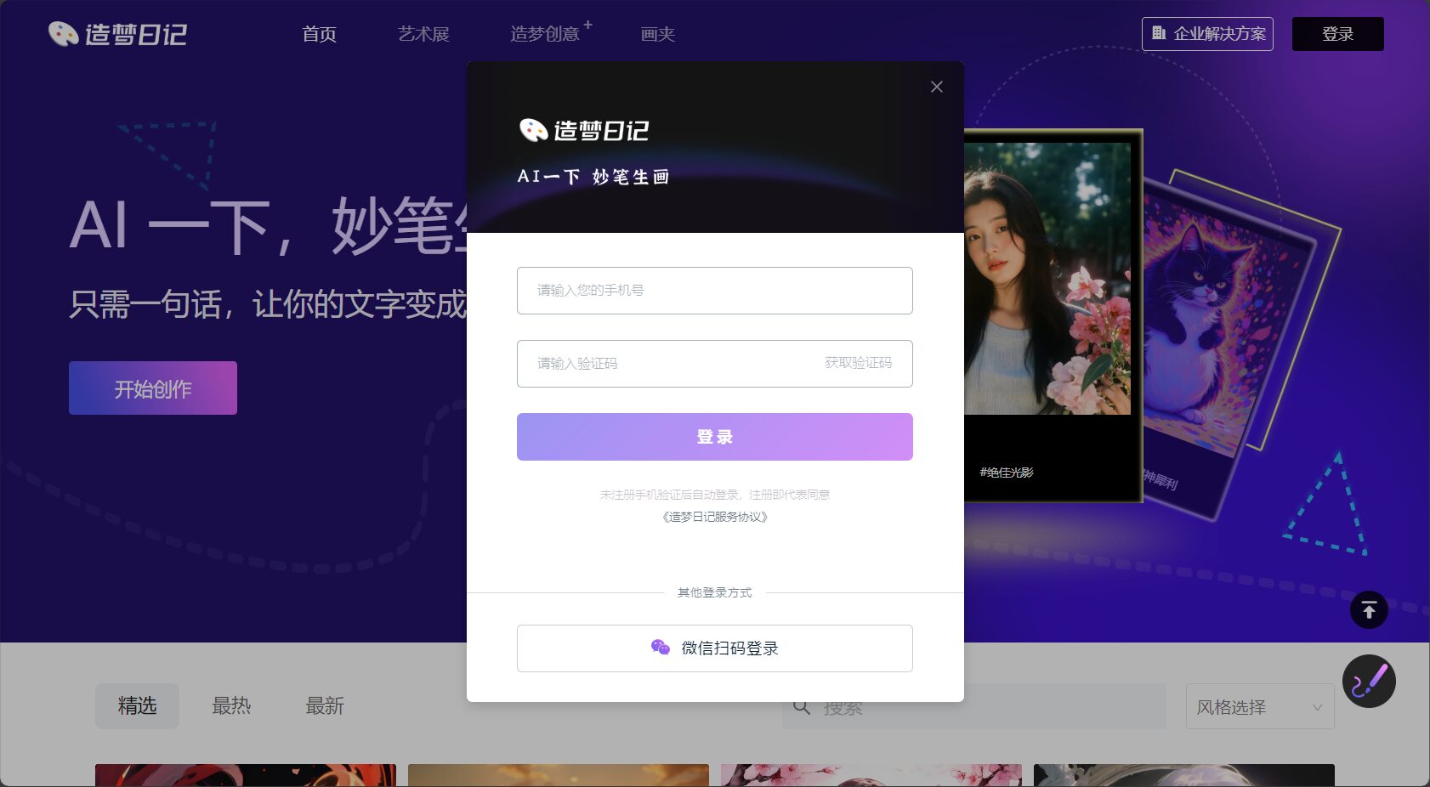
Task: Open the 画夹 nav item
Action: pyautogui.click(x=658, y=34)
